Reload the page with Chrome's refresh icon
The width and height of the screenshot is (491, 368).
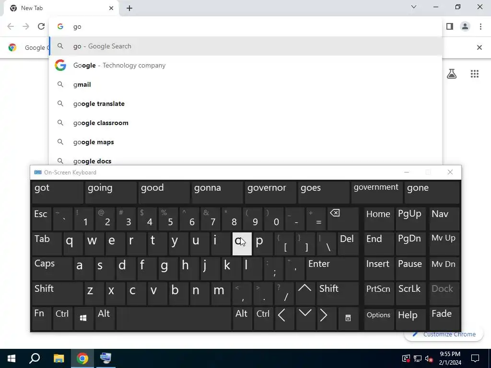(41, 27)
